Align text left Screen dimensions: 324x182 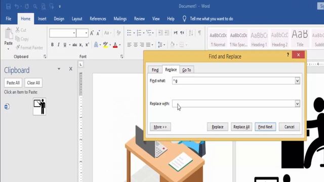click(129, 44)
